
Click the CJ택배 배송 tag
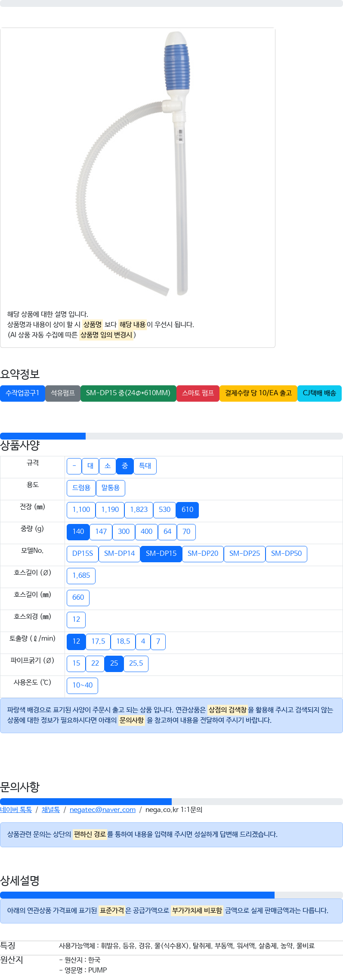click(x=319, y=393)
